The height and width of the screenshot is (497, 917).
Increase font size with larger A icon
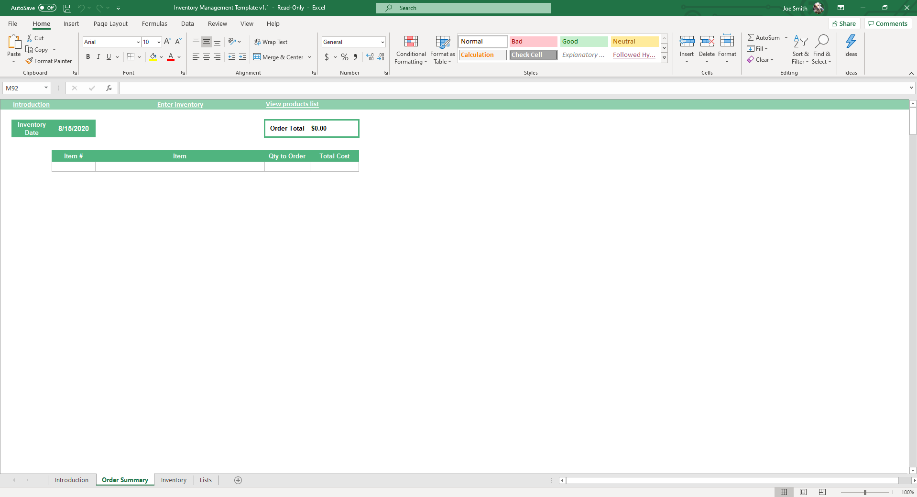(167, 42)
